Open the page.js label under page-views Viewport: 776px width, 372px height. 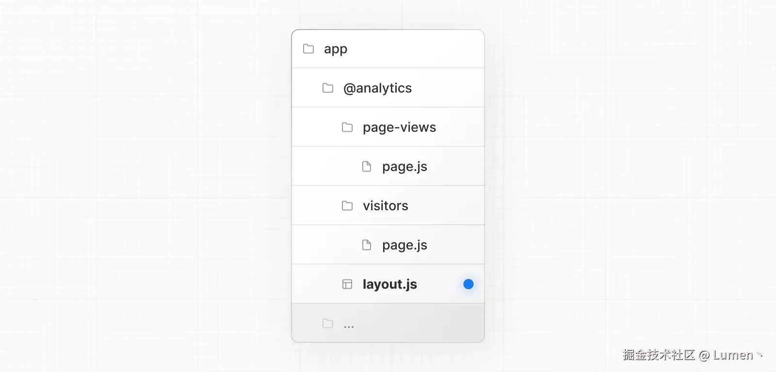(404, 167)
